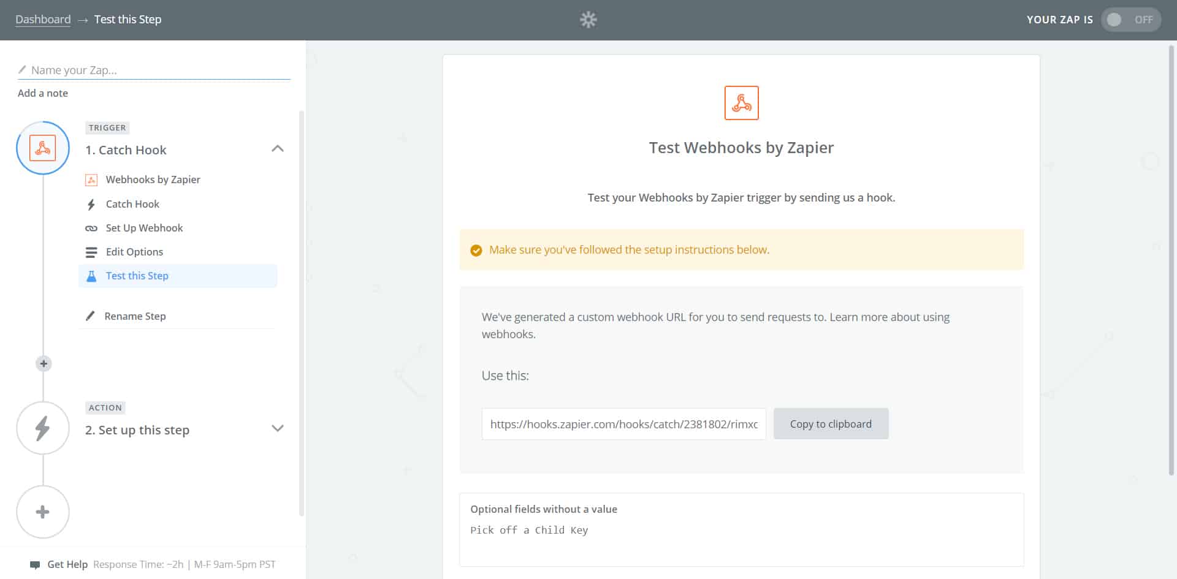The width and height of the screenshot is (1177, 579).
Task: Click the link icon beside Set Up Webhook
Action: coord(91,228)
